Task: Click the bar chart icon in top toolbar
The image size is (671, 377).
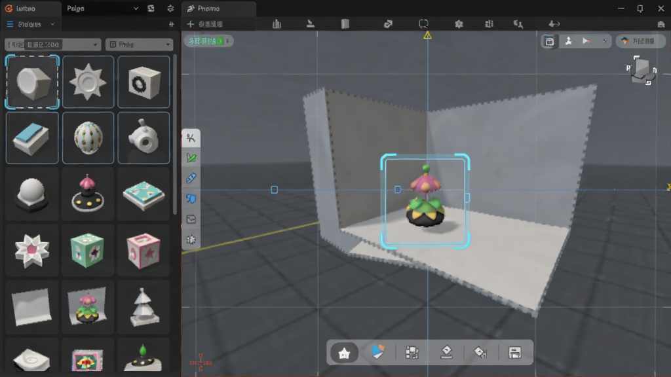Action: (277, 24)
